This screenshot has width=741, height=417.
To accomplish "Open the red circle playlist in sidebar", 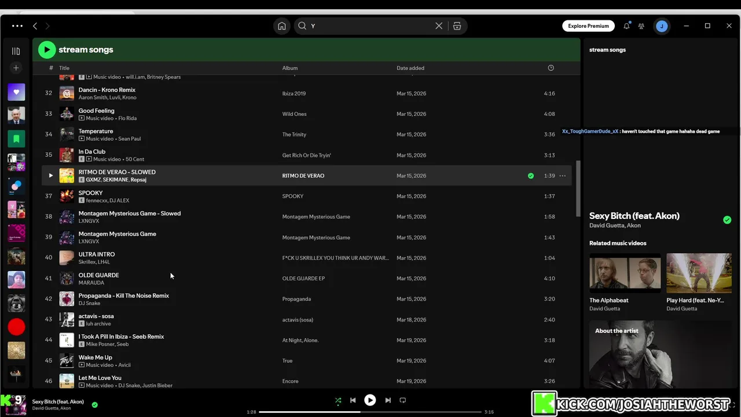I will click(16, 327).
